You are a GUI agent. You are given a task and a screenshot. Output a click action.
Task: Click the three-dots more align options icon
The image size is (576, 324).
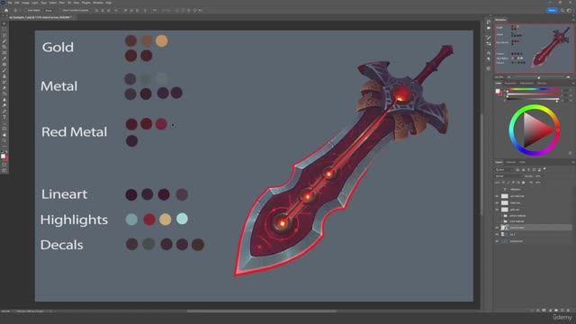pos(155,10)
